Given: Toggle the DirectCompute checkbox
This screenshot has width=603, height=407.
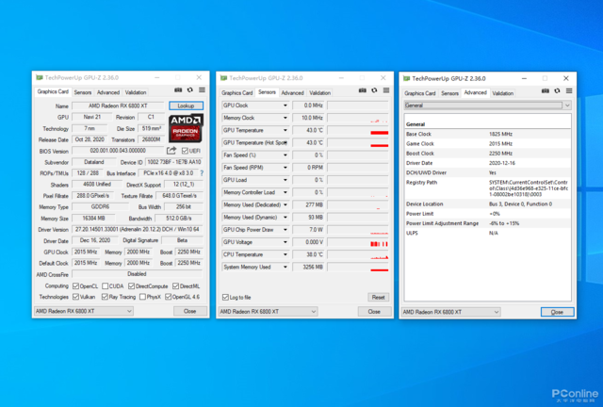Looking at the screenshot, I should 132,286.
